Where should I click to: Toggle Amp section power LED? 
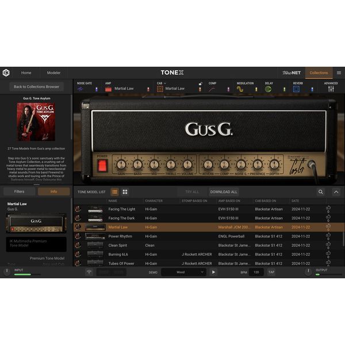148,89
